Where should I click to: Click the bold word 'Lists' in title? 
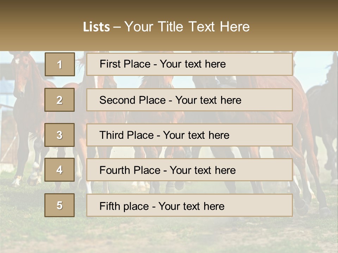coord(96,27)
